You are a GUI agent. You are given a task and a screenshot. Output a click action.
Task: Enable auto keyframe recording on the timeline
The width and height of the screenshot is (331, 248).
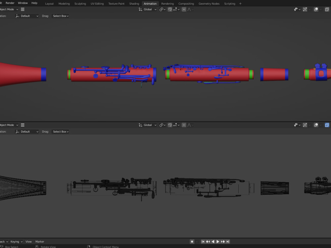pyautogui.click(x=192, y=241)
